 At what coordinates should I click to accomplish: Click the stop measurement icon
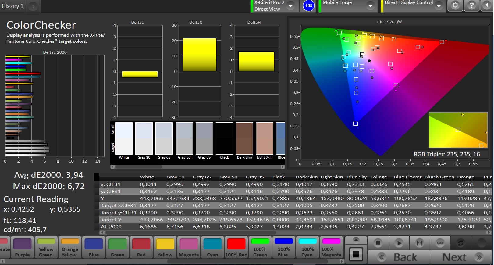click(378, 243)
